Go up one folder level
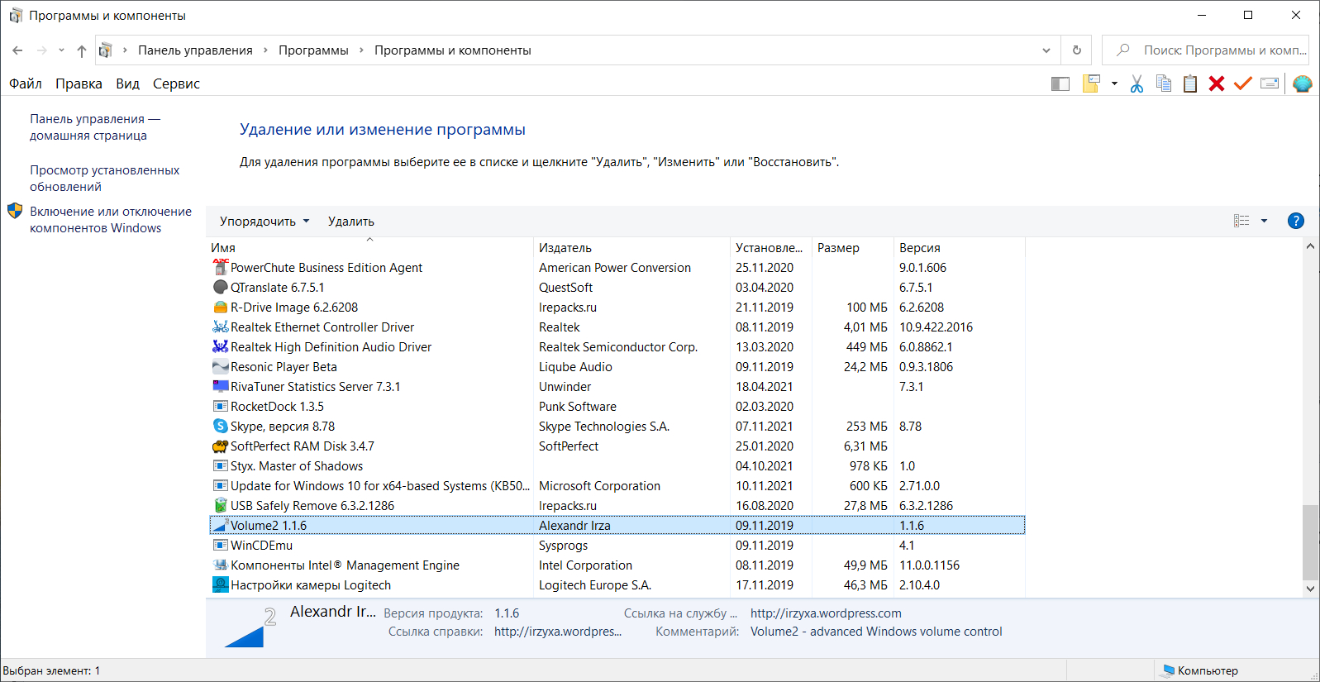The width and height of the screenshot is (1320, 682). coord(82,50)
